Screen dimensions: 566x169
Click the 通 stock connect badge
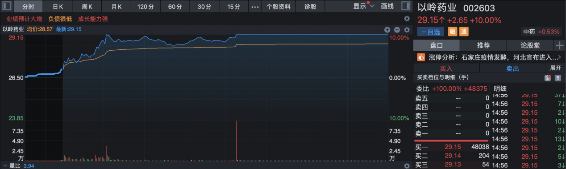[464, 32]
